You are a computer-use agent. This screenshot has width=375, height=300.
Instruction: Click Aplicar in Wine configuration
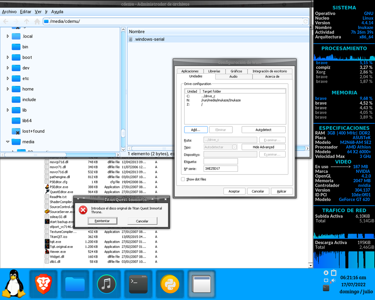coord(282,191)
